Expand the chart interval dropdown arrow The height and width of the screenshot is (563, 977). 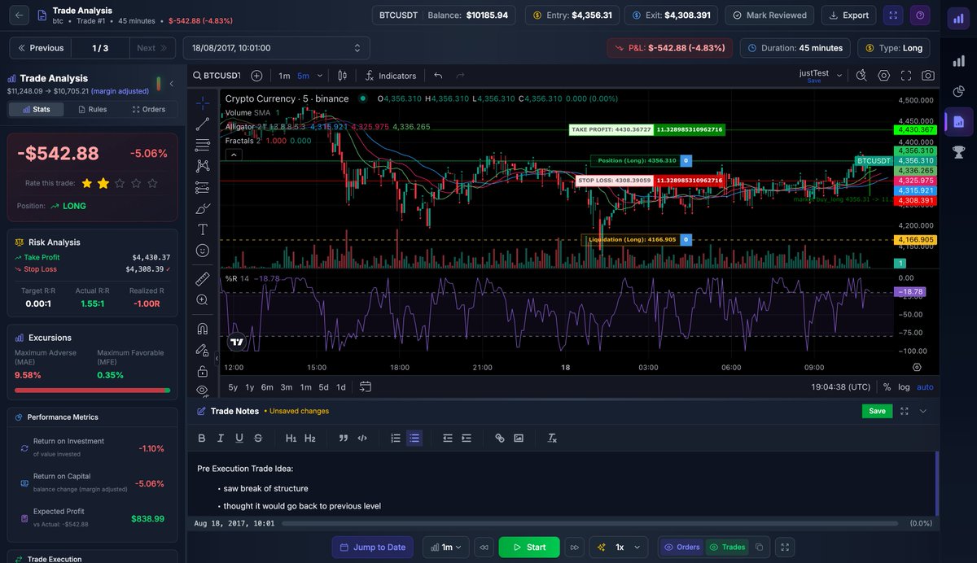[320, 76]
